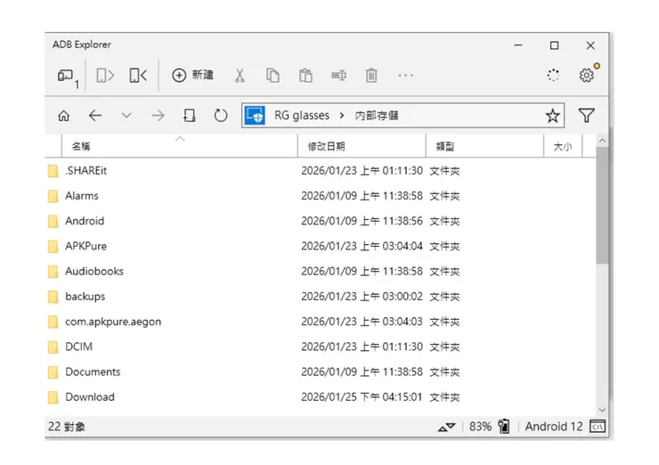Click the breadcrumb chevron after RG glasses

342,116
